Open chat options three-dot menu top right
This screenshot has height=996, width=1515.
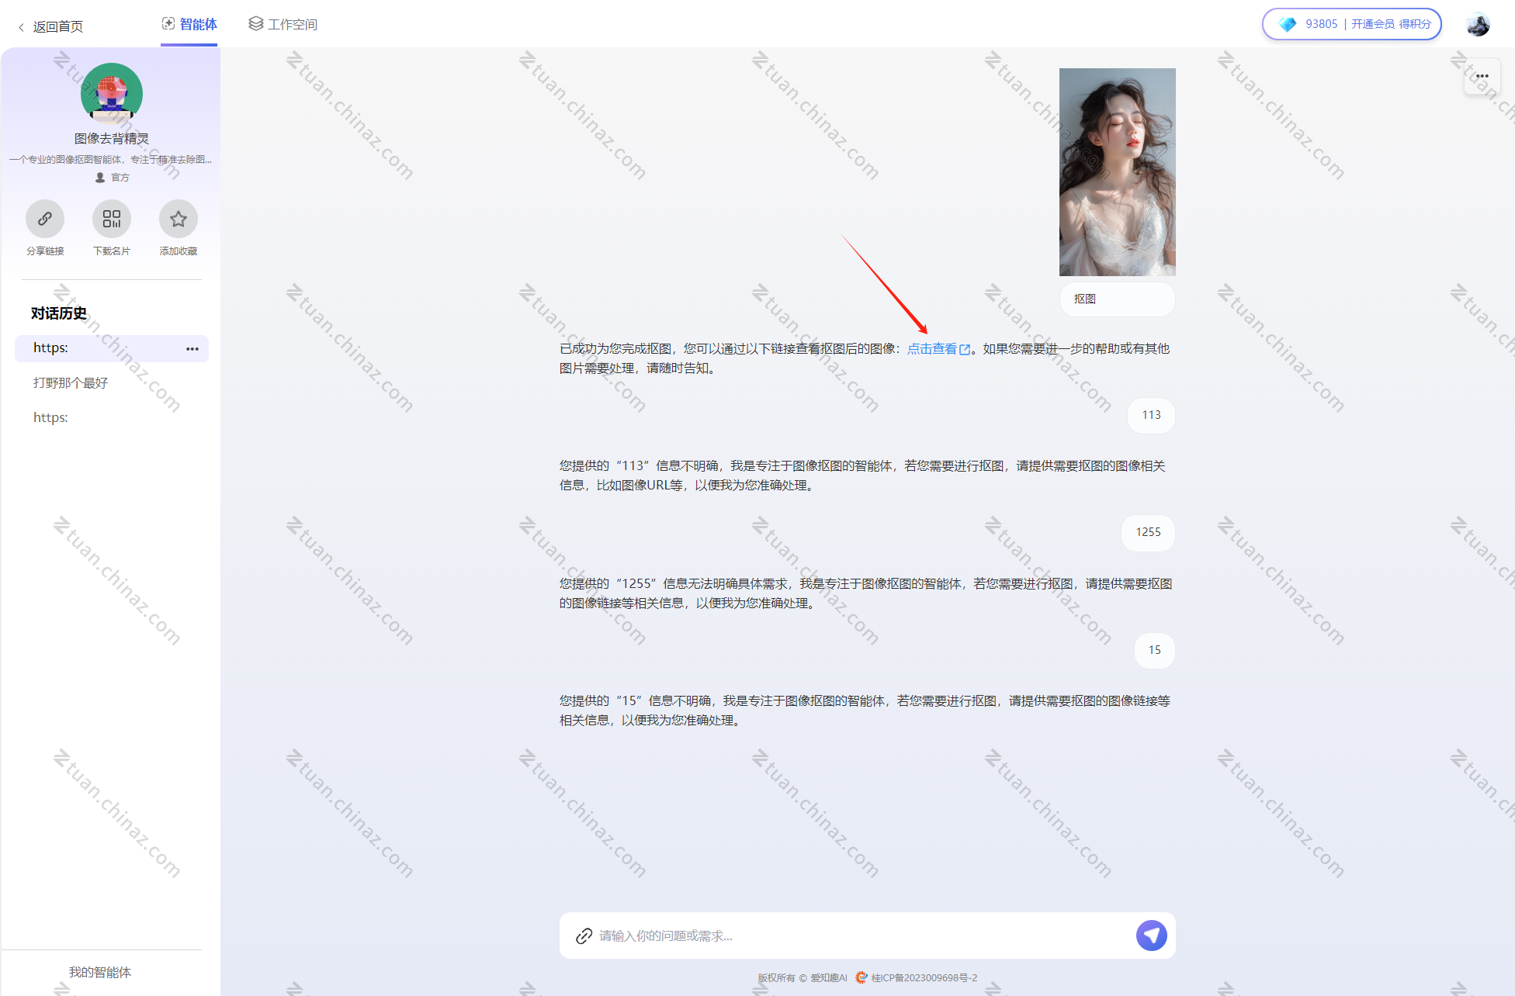(x=1482, y=76)
